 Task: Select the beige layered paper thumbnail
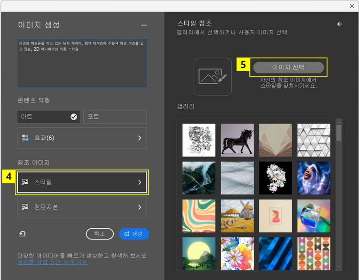tap(275, 140)
